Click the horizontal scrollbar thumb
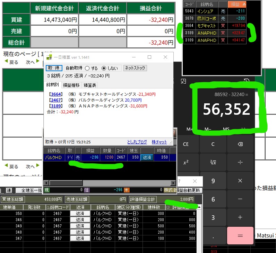276x253 pixels. (x=66, y=183)
